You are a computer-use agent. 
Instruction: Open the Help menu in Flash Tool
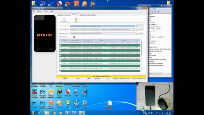coord(52,11)
